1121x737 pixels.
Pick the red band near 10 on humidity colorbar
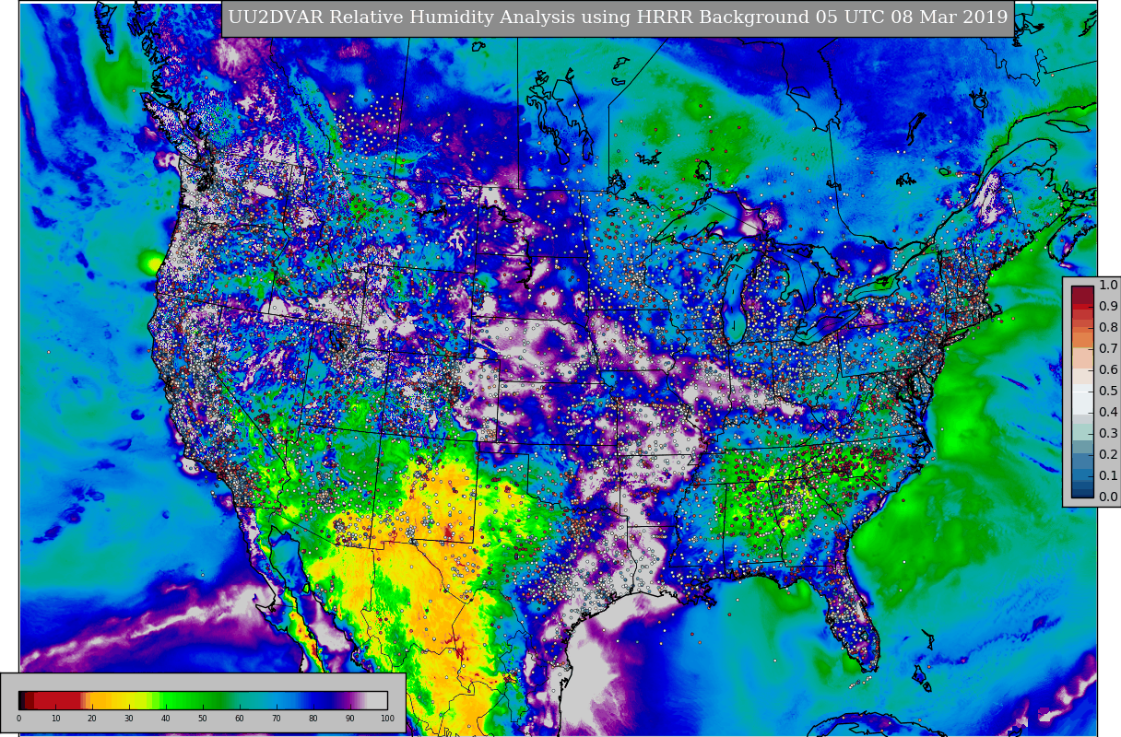tap(57, 700)
